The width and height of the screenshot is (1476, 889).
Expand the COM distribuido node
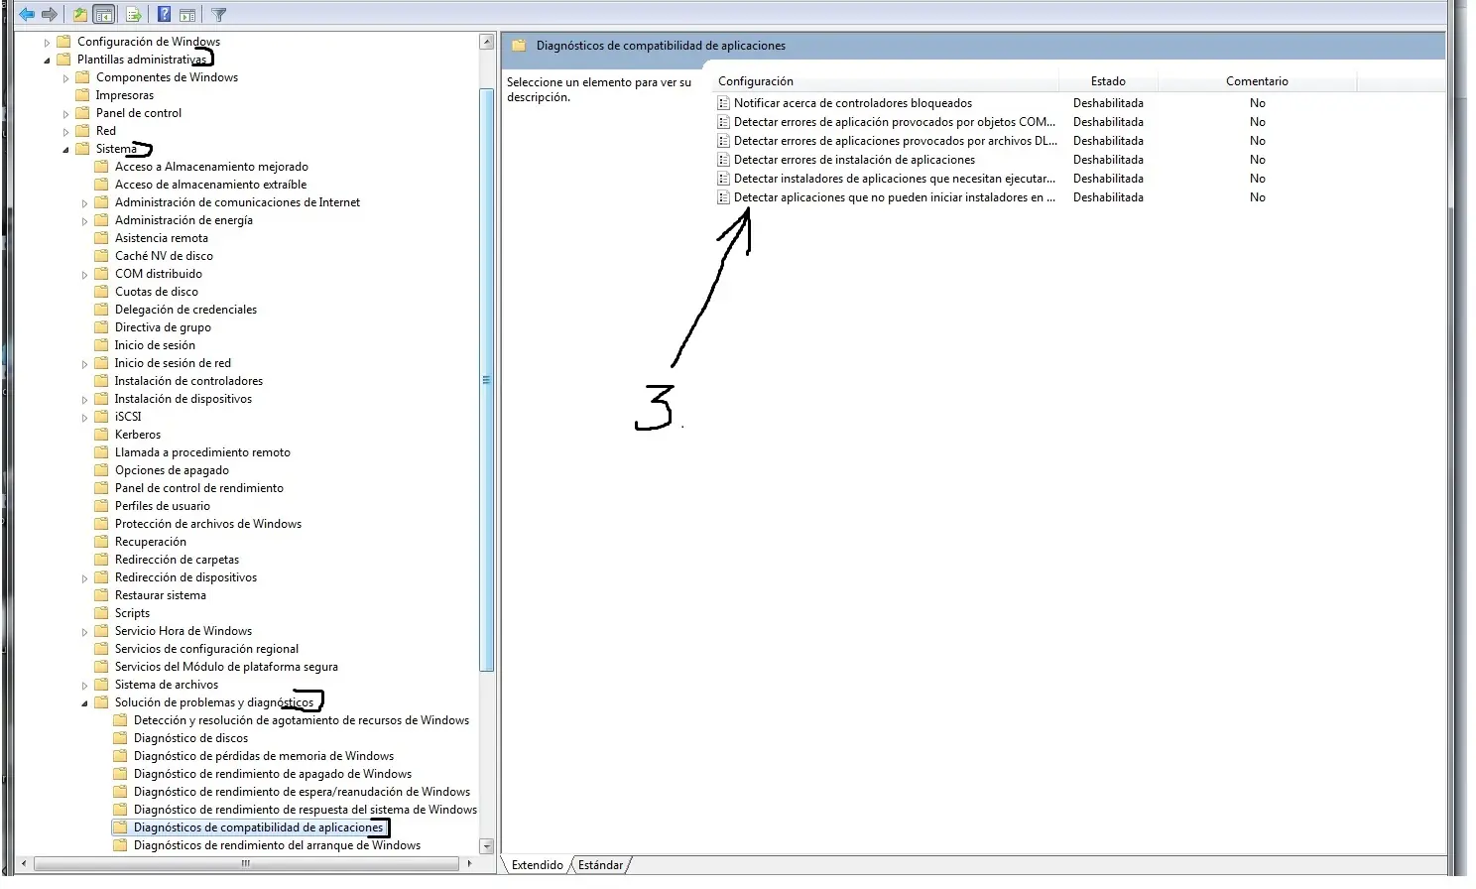click(84, 275)
